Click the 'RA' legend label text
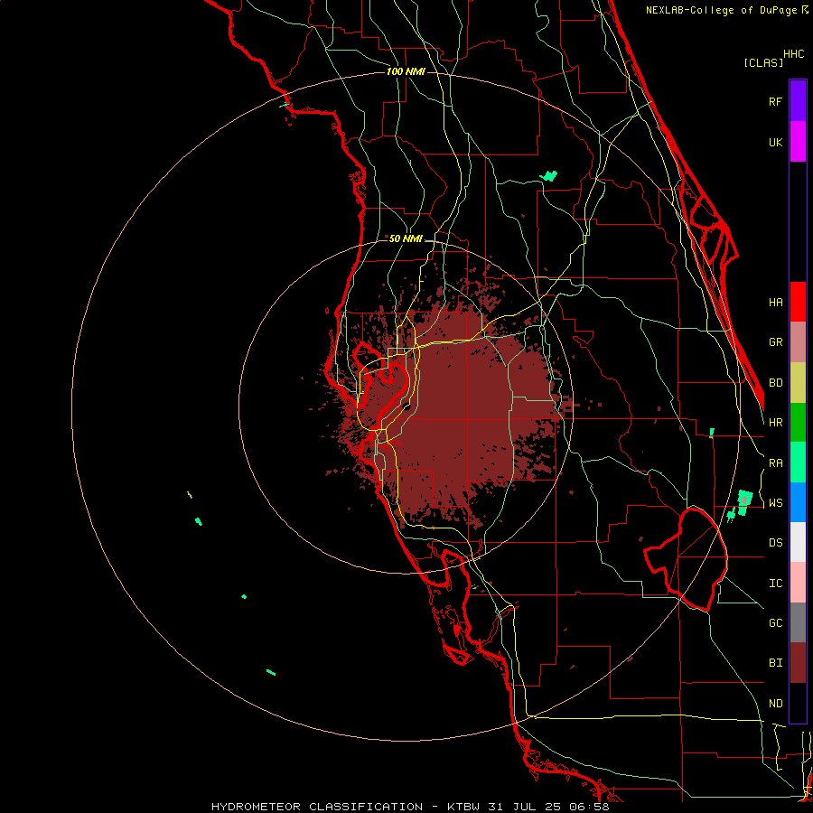 coord(775,463)
